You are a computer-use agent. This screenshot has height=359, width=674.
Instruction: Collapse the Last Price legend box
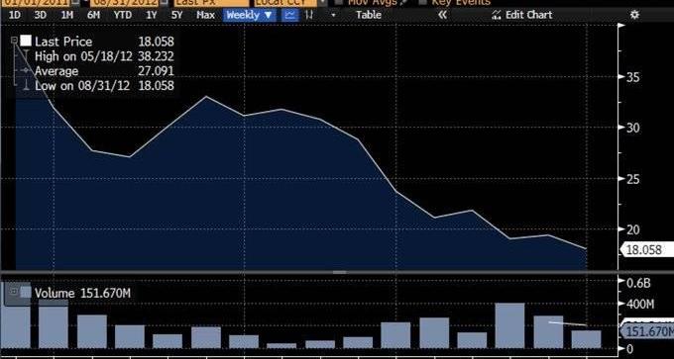pyautogui.click(x=14, y=41)
